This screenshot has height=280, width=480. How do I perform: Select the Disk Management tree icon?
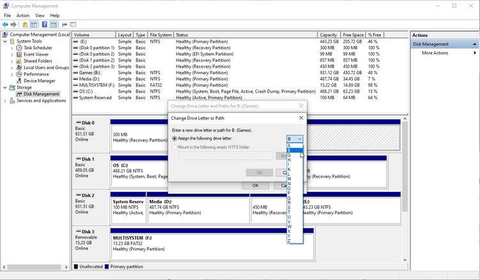(19, 94)
